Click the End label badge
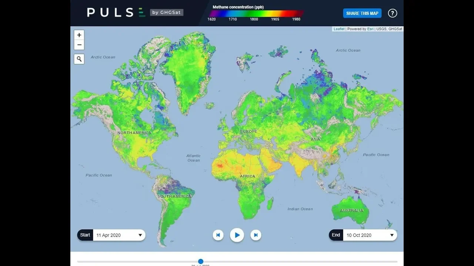Screen dimensions: 474x266 click(336, 235)
